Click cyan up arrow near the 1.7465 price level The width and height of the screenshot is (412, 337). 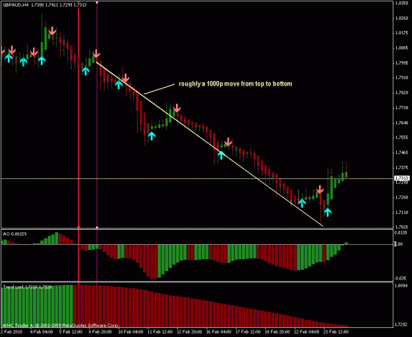221,155
